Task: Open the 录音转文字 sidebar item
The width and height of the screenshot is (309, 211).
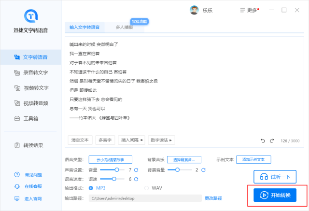Action: 31,72
